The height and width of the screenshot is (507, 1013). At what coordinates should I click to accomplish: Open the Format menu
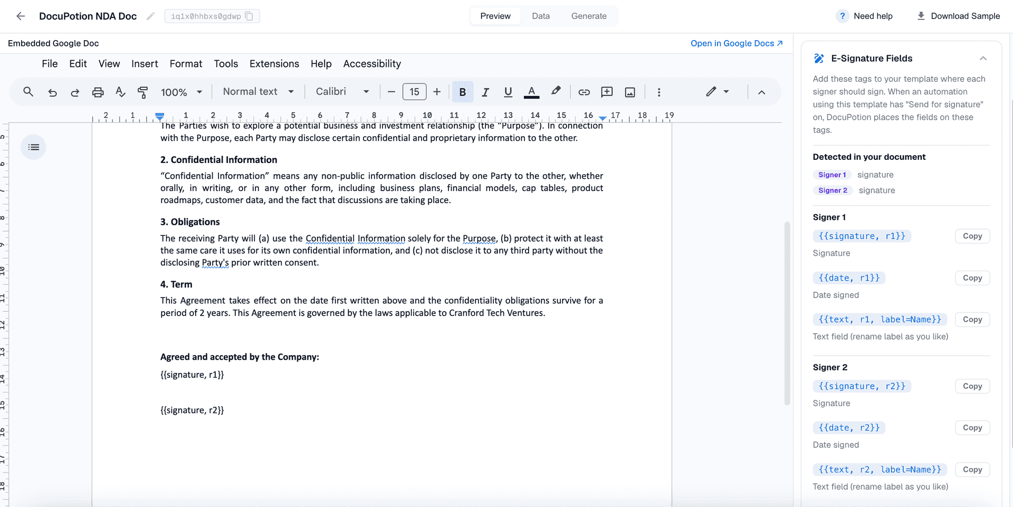click(186, 64)
